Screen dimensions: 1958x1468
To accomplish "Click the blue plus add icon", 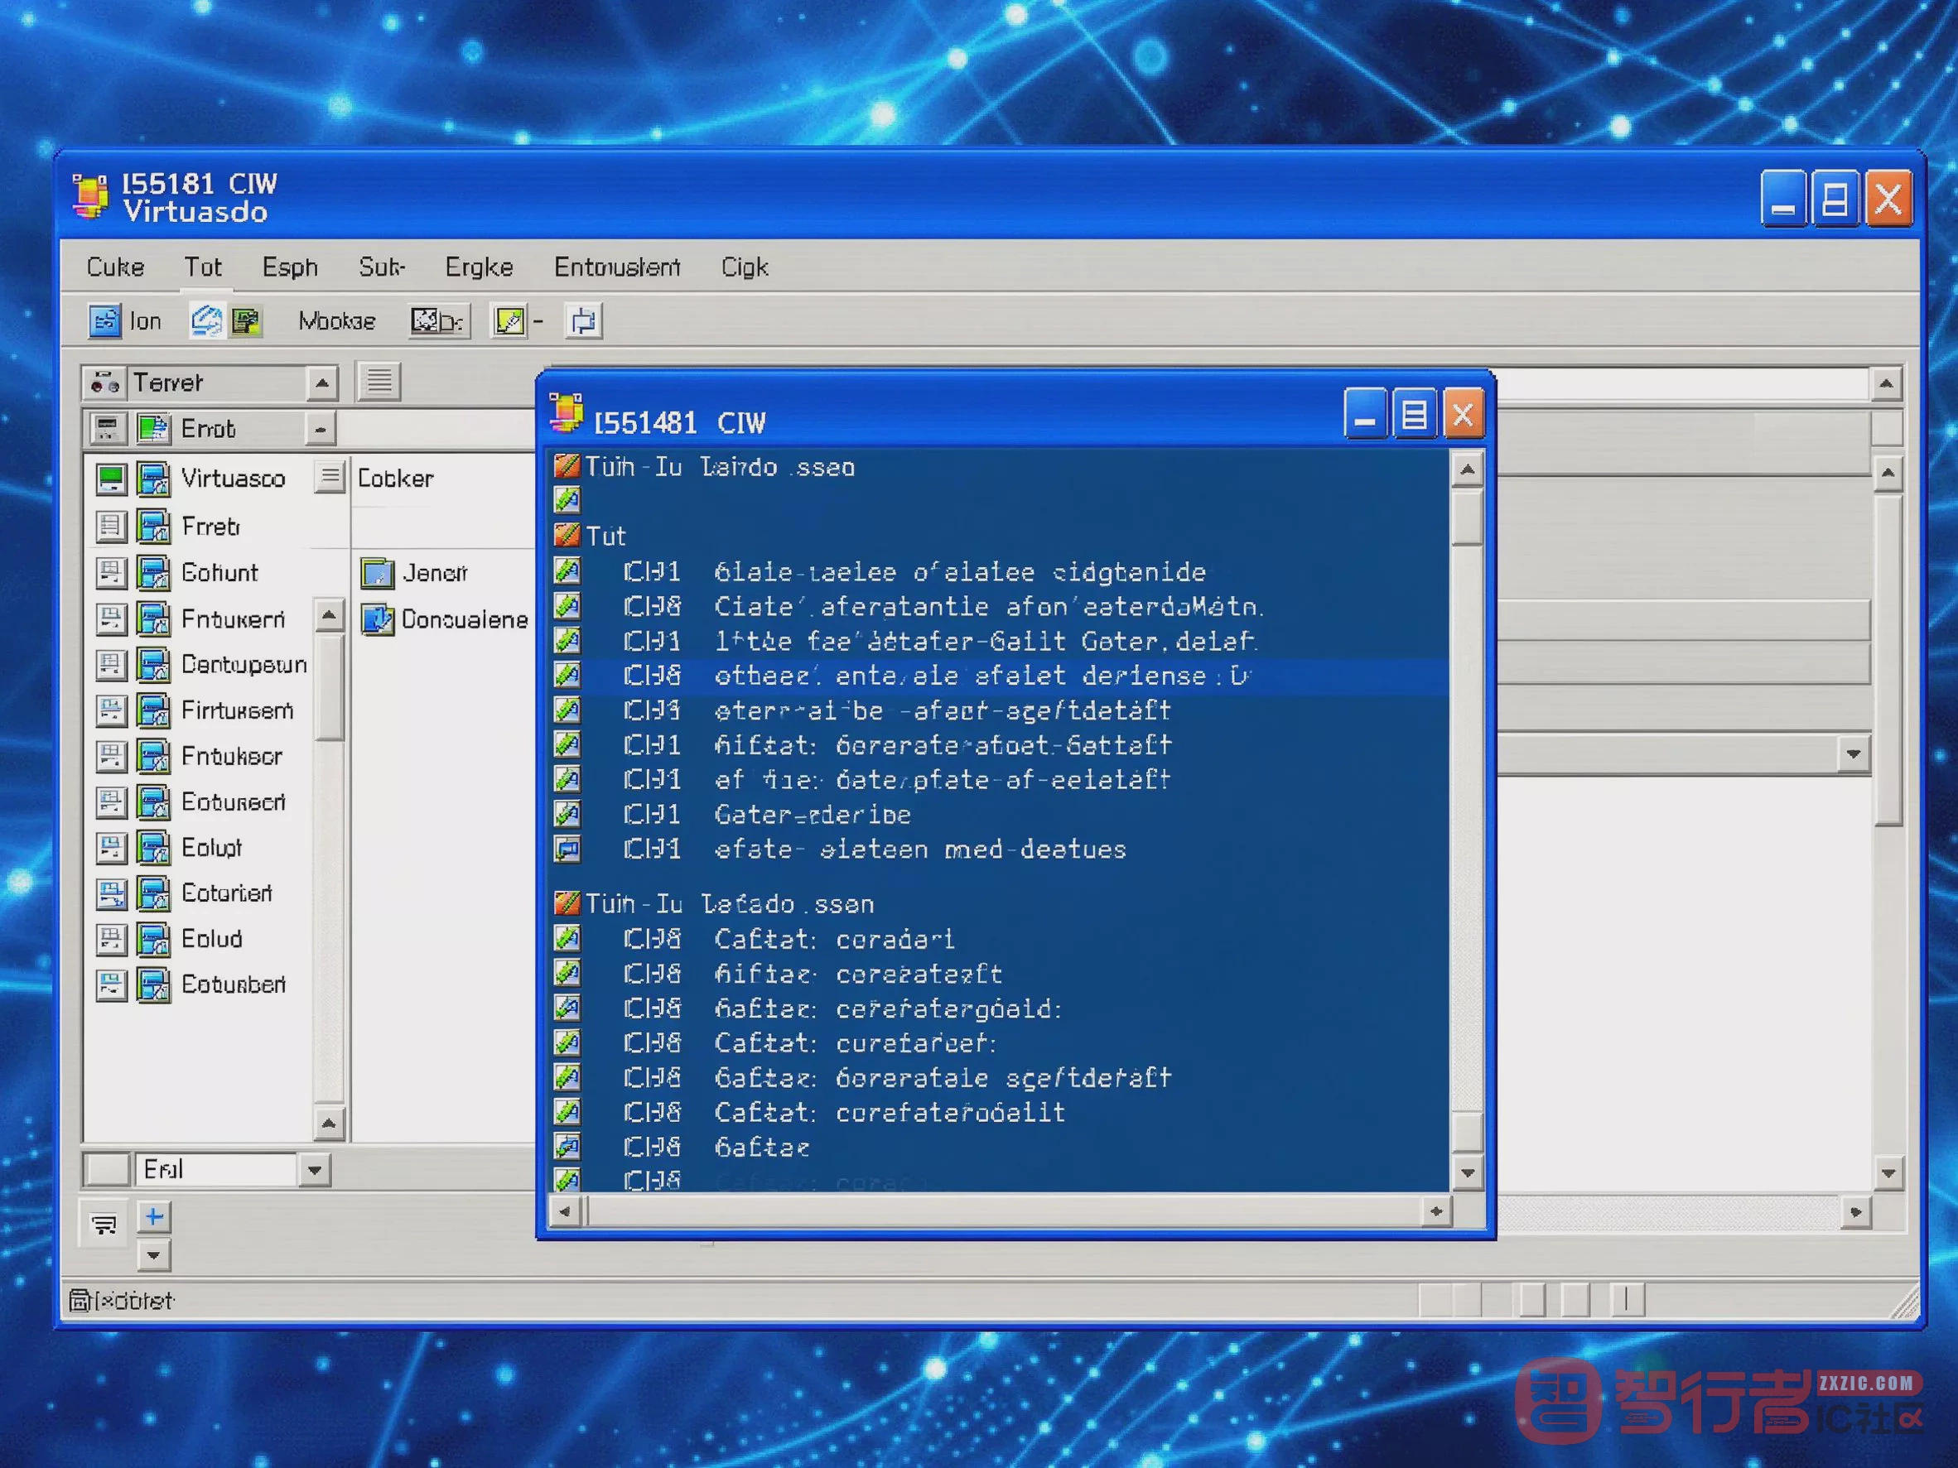I will point(154,1216).
